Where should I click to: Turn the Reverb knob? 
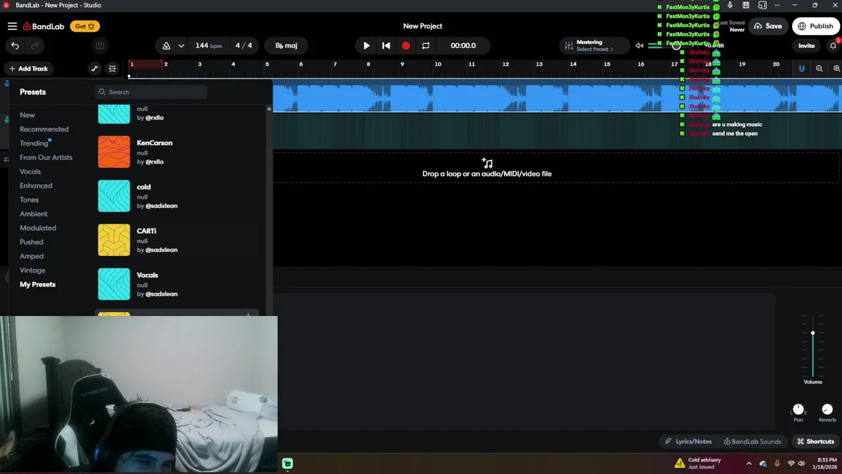coord(828,409)
